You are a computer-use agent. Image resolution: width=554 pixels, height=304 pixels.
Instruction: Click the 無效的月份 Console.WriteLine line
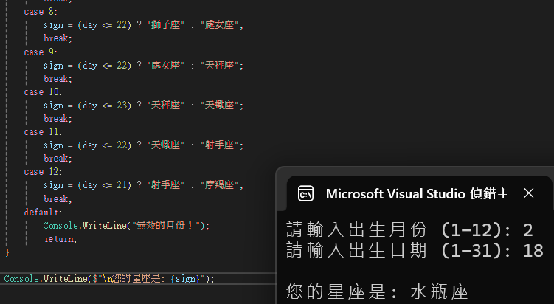click(126, 226)
